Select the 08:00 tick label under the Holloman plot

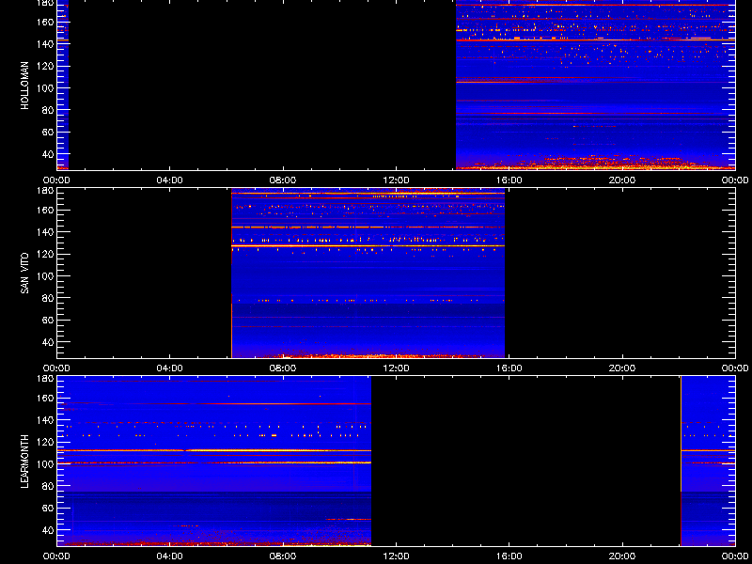tap(283, 180)
